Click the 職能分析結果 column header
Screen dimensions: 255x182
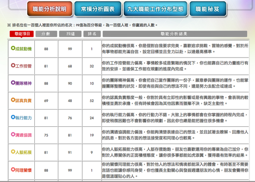pyautogui.click(x=175, y=34)
